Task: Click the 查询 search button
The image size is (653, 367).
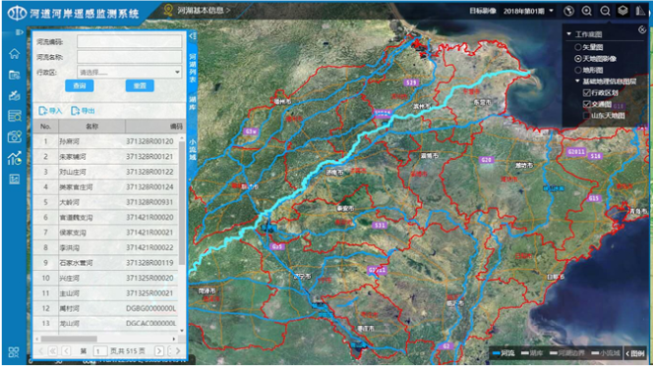Action: tap(79, 85)
